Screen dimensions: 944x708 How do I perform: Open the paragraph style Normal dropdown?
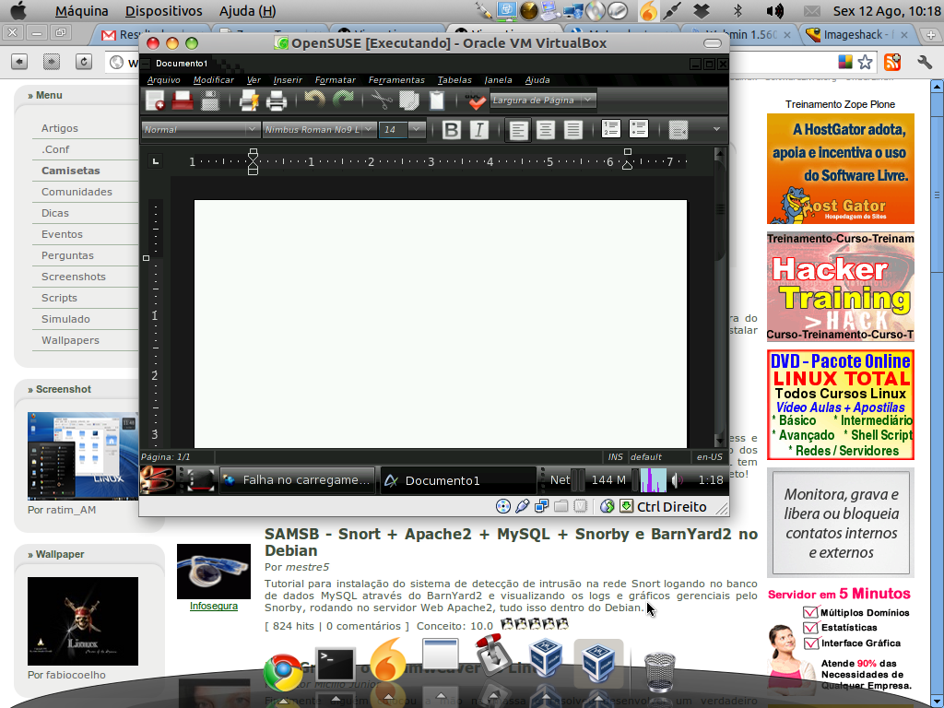click(x=201, y=129)
